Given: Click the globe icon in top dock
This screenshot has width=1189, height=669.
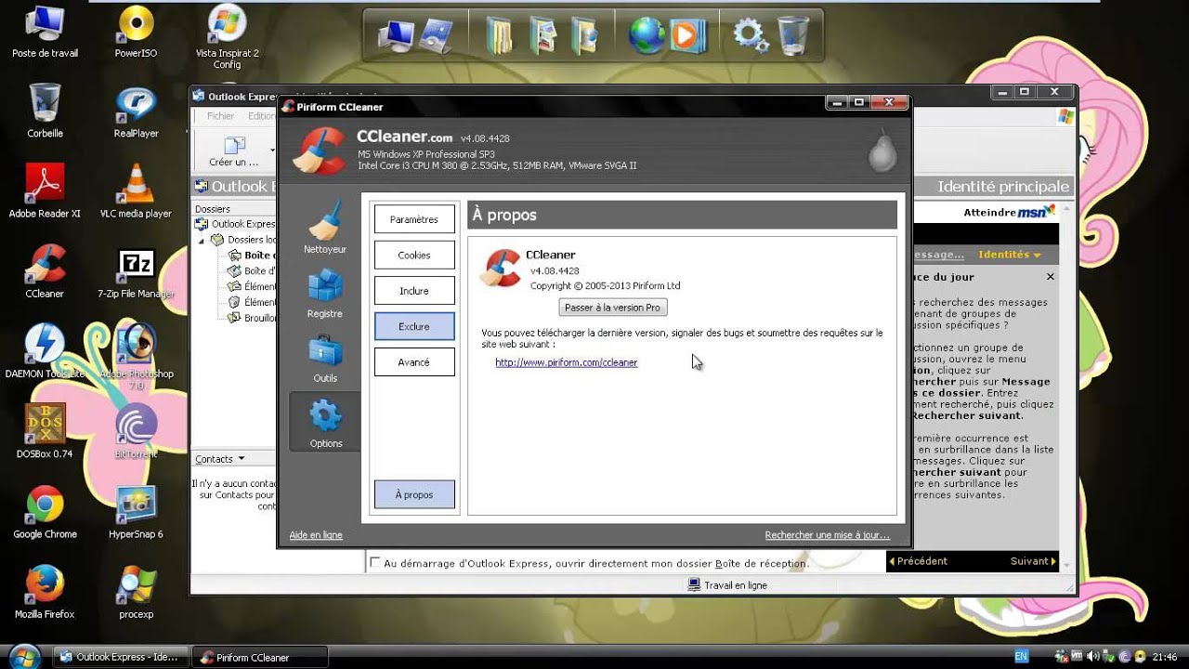Looking at the screenshot, I should click(646, 35).
